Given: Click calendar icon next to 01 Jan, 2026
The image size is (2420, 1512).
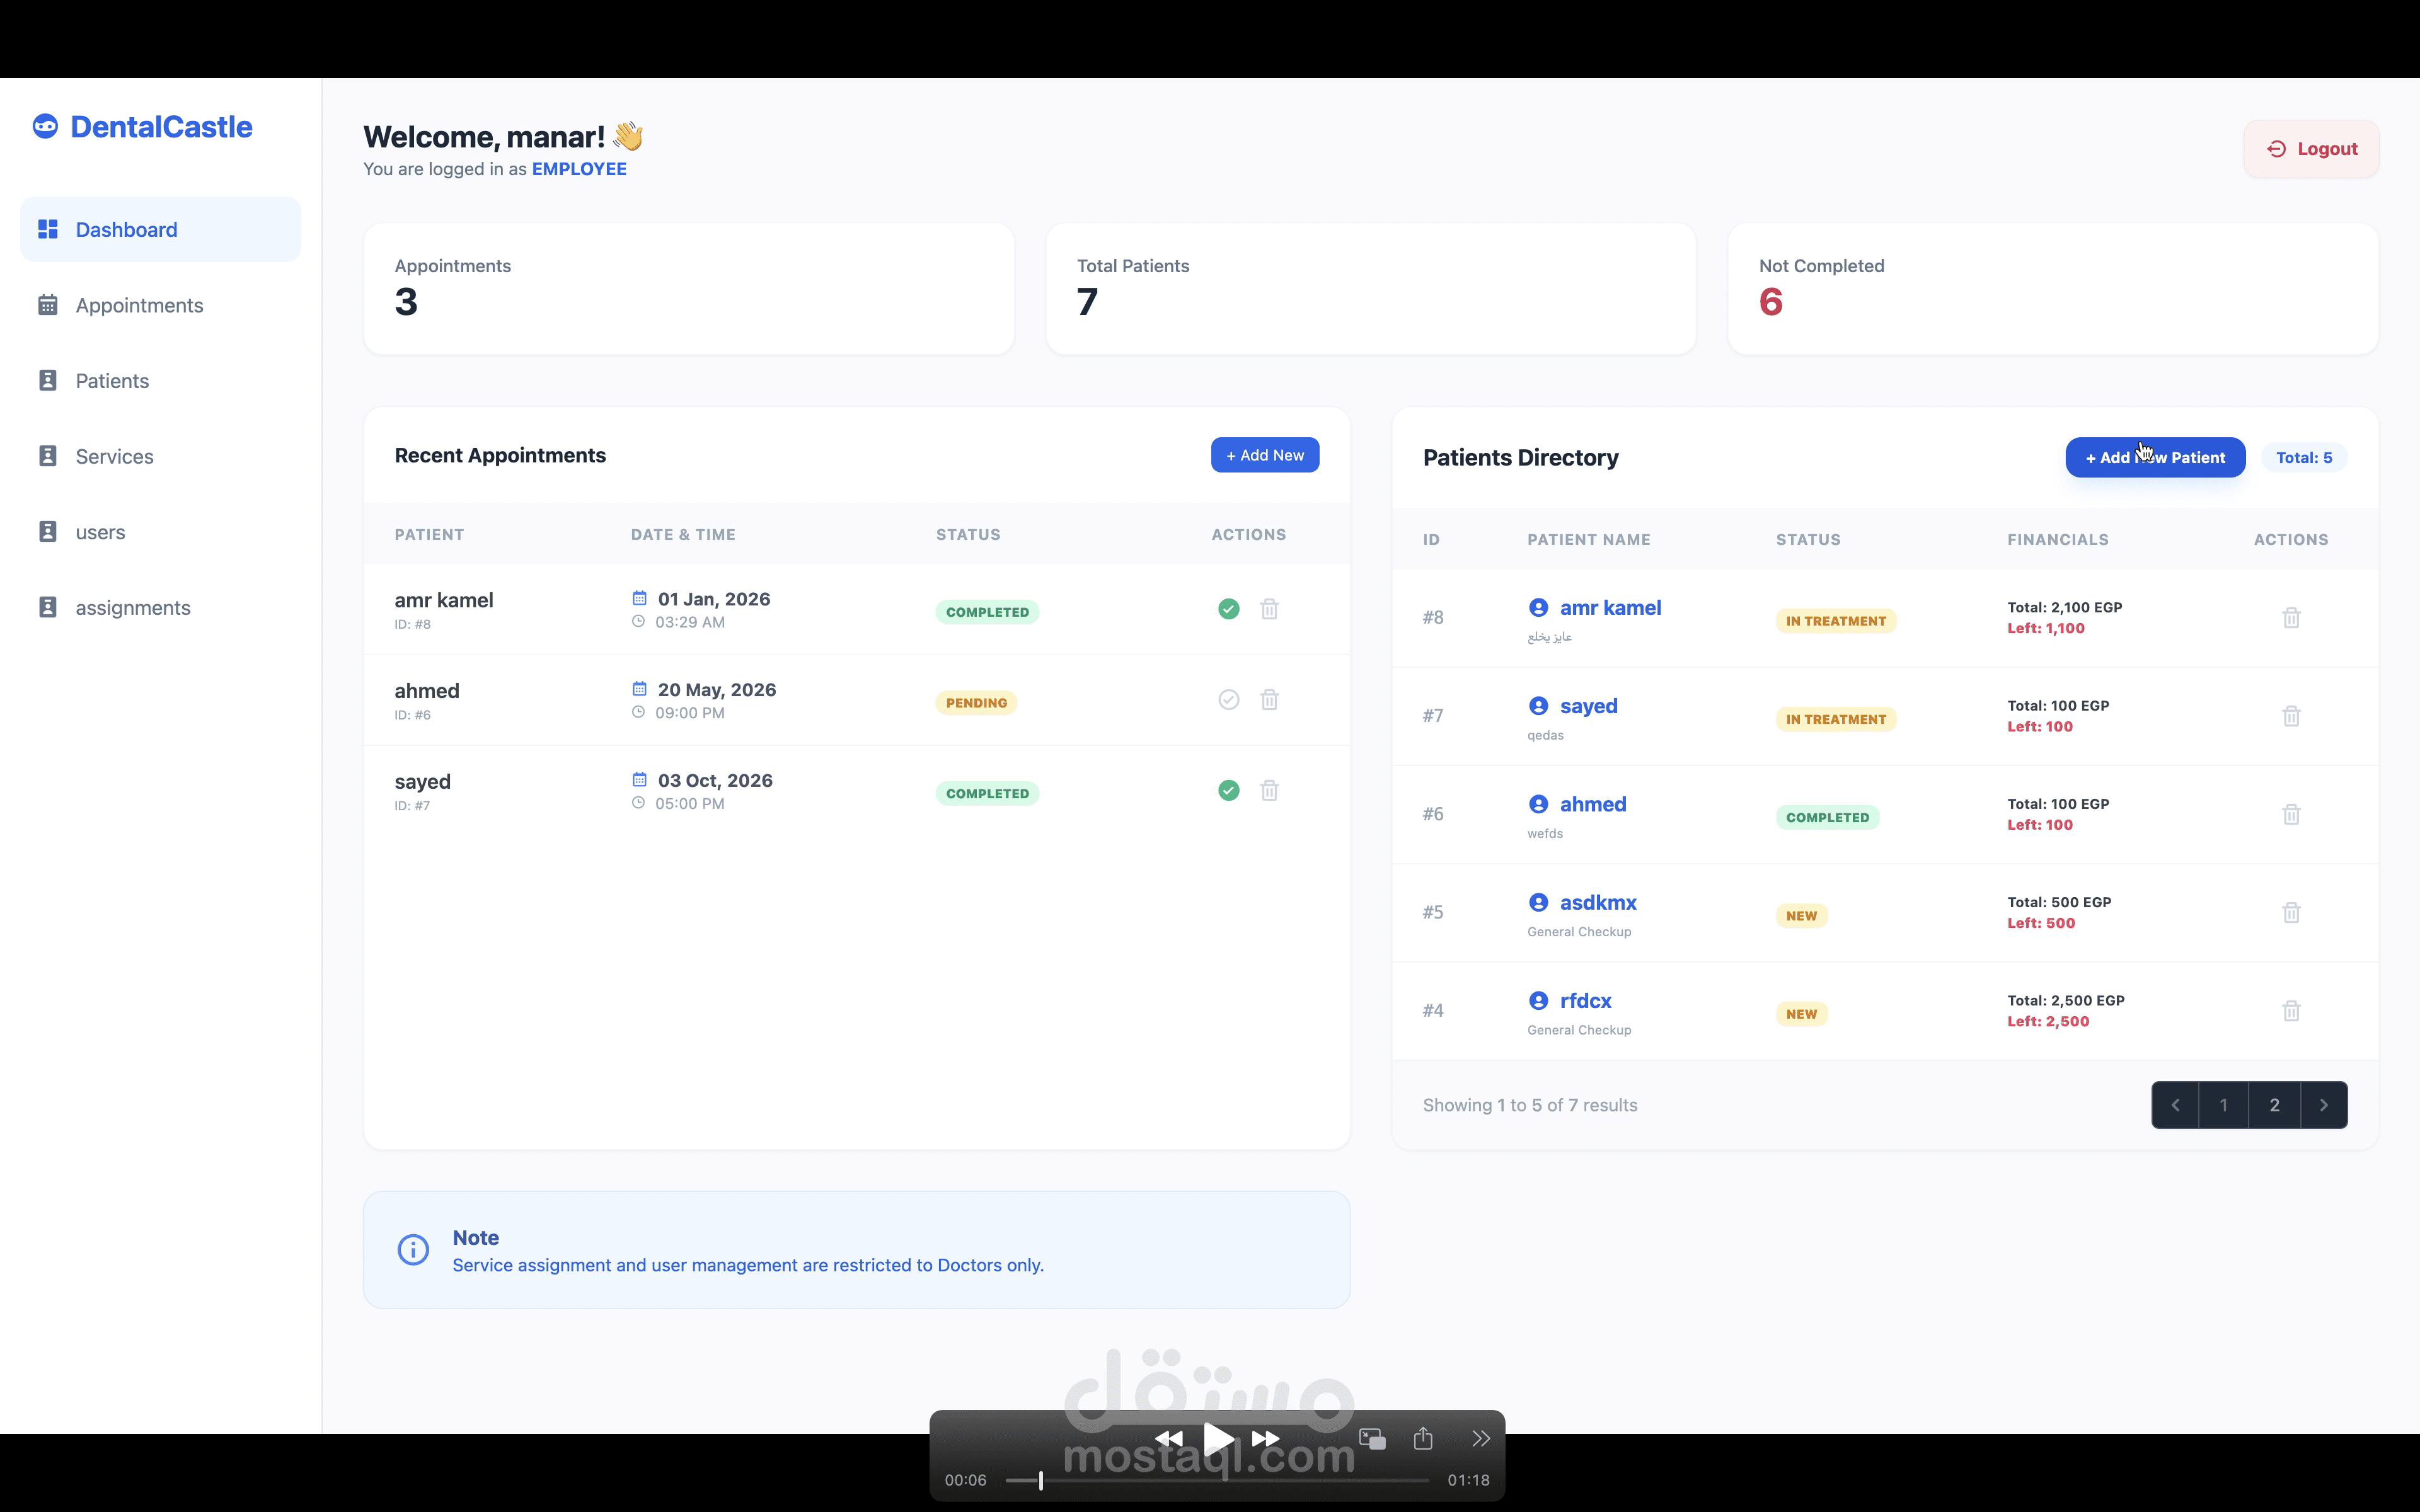Looking at the screenshot, I should point(639,598).
